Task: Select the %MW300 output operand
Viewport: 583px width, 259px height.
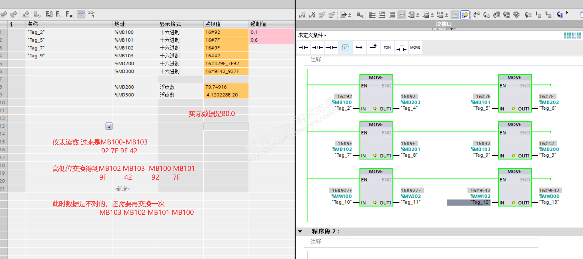Action: tap(549, 196)
